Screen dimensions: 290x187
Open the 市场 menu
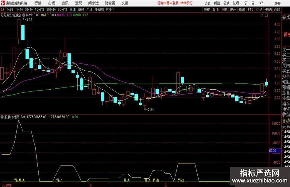click(x=52, y=3)
